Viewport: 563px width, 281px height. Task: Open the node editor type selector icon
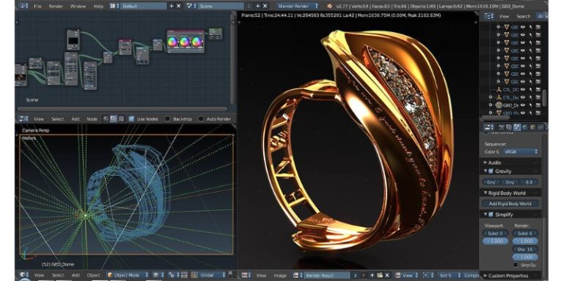(x=23, y=119)
